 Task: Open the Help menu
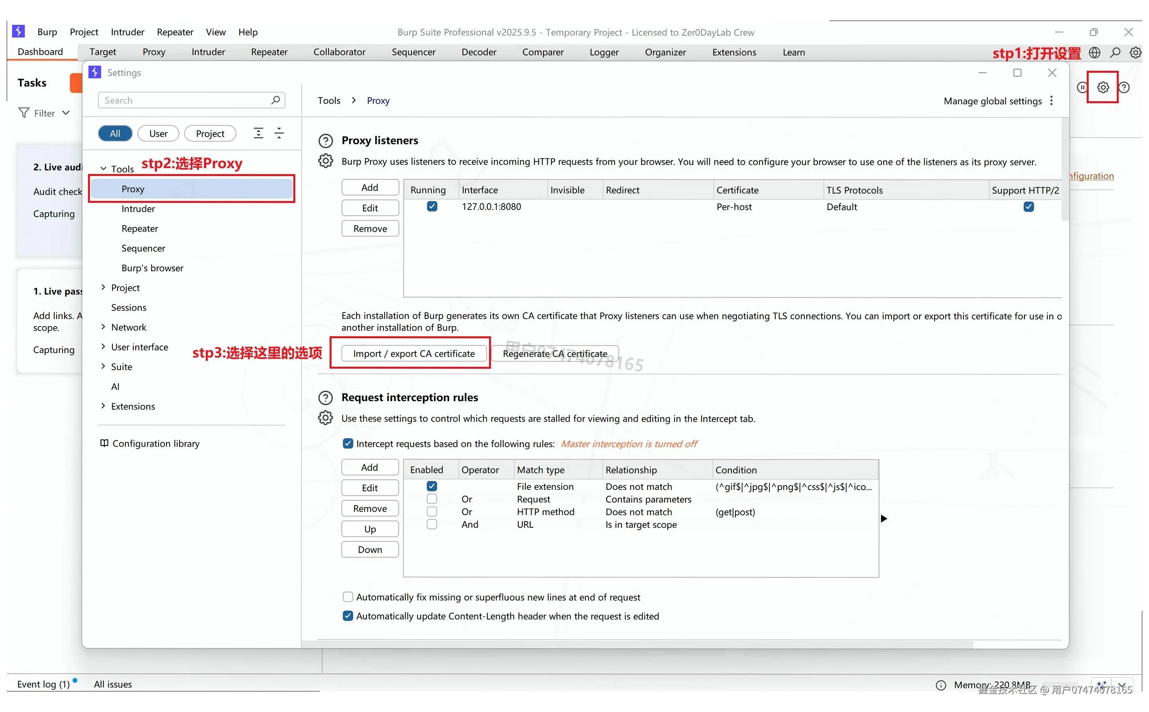coord(248,32)
